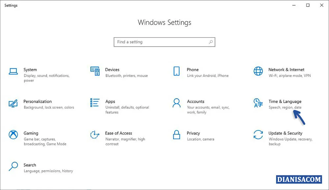Open Gaming via the Xbox logo icon
The image size is (329, 190).
[x=13, y=135]
